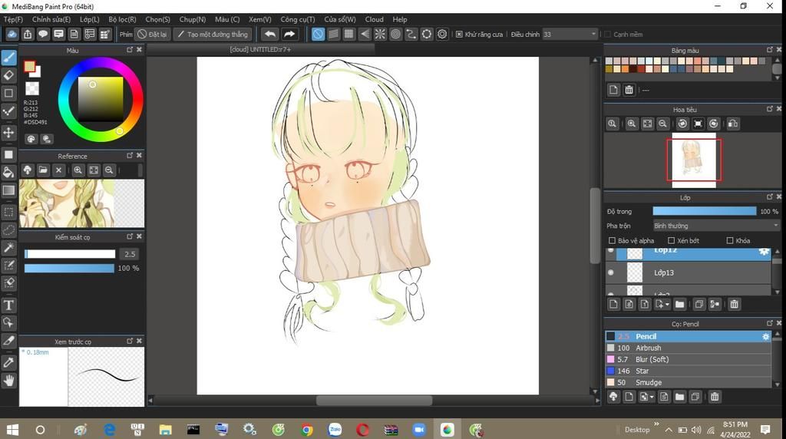Select the Lasso selection tool
The image size is (786, 439).
click(x=8, y=230)
